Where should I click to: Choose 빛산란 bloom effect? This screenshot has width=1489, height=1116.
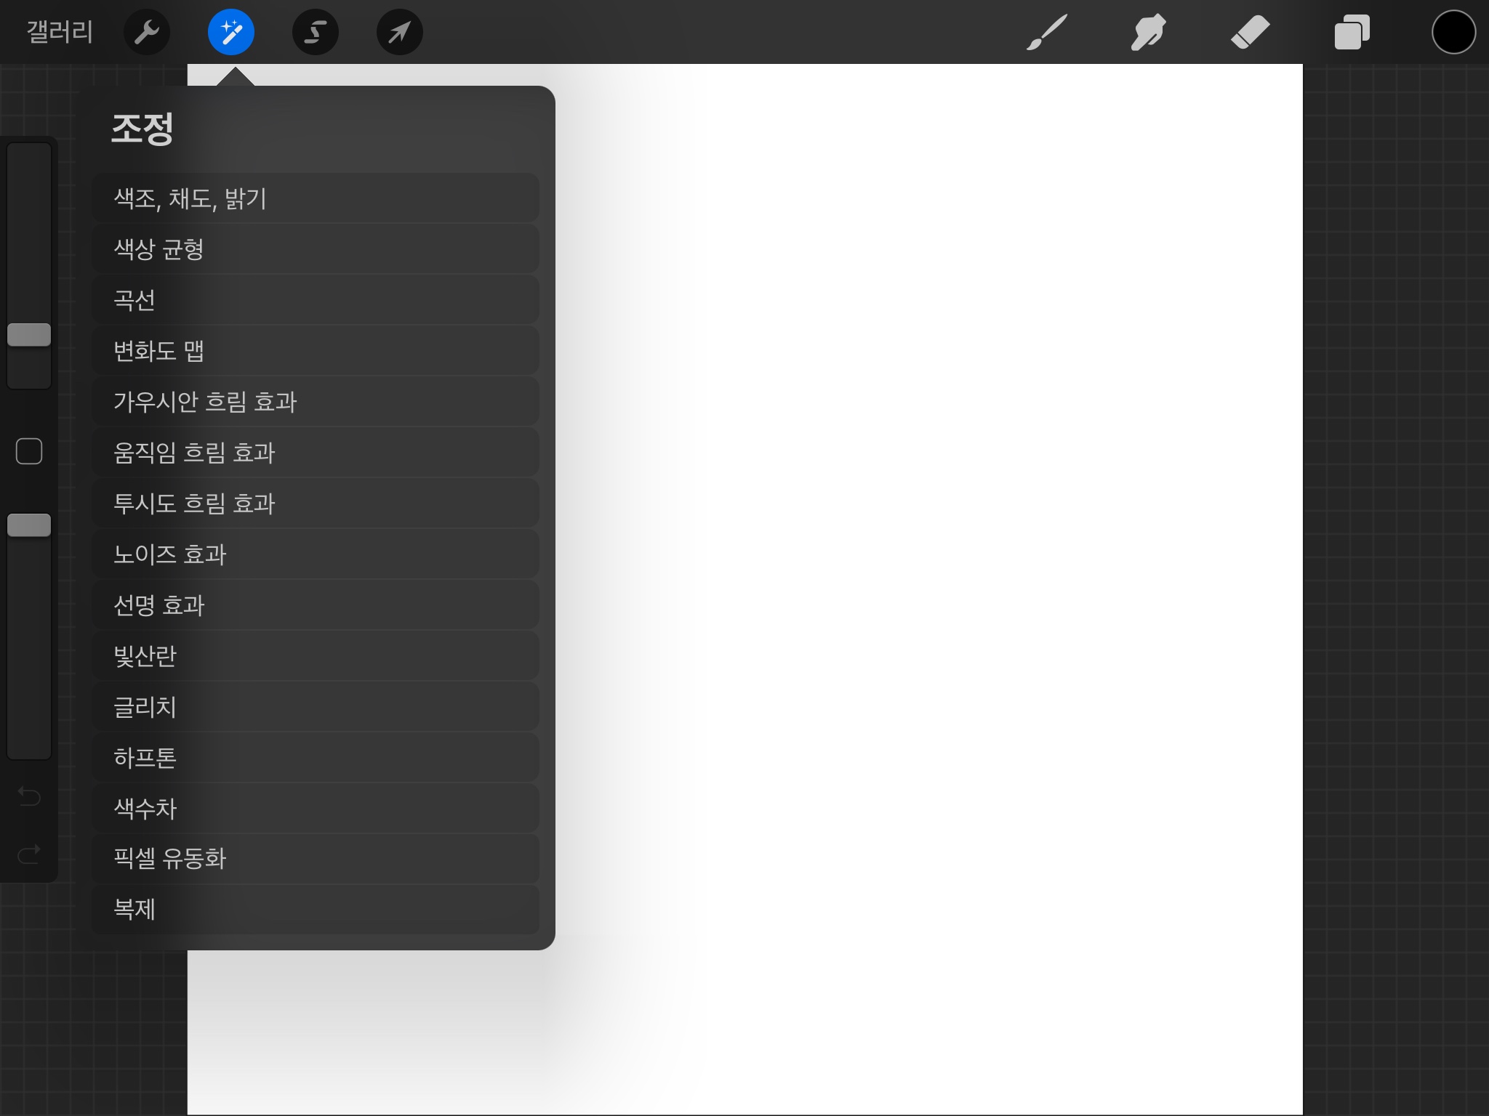[x=316, y=656]
